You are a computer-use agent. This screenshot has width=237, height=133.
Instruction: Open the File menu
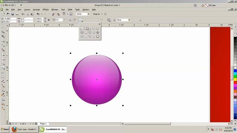[7, 10]
